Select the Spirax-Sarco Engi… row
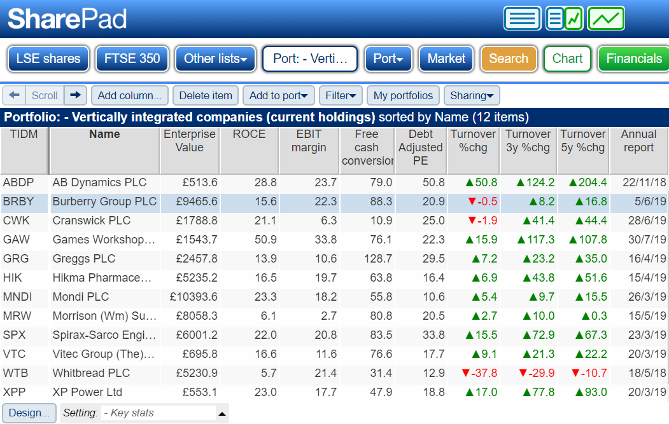The width and height of the screenshot is (669, 424). coord(335,335)
